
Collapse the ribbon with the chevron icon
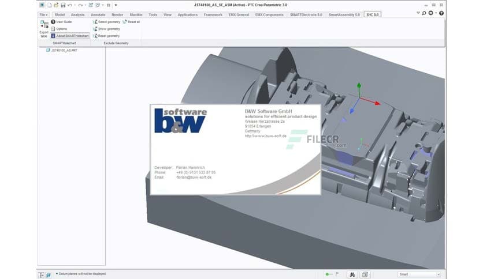click(x=418, y=13)
